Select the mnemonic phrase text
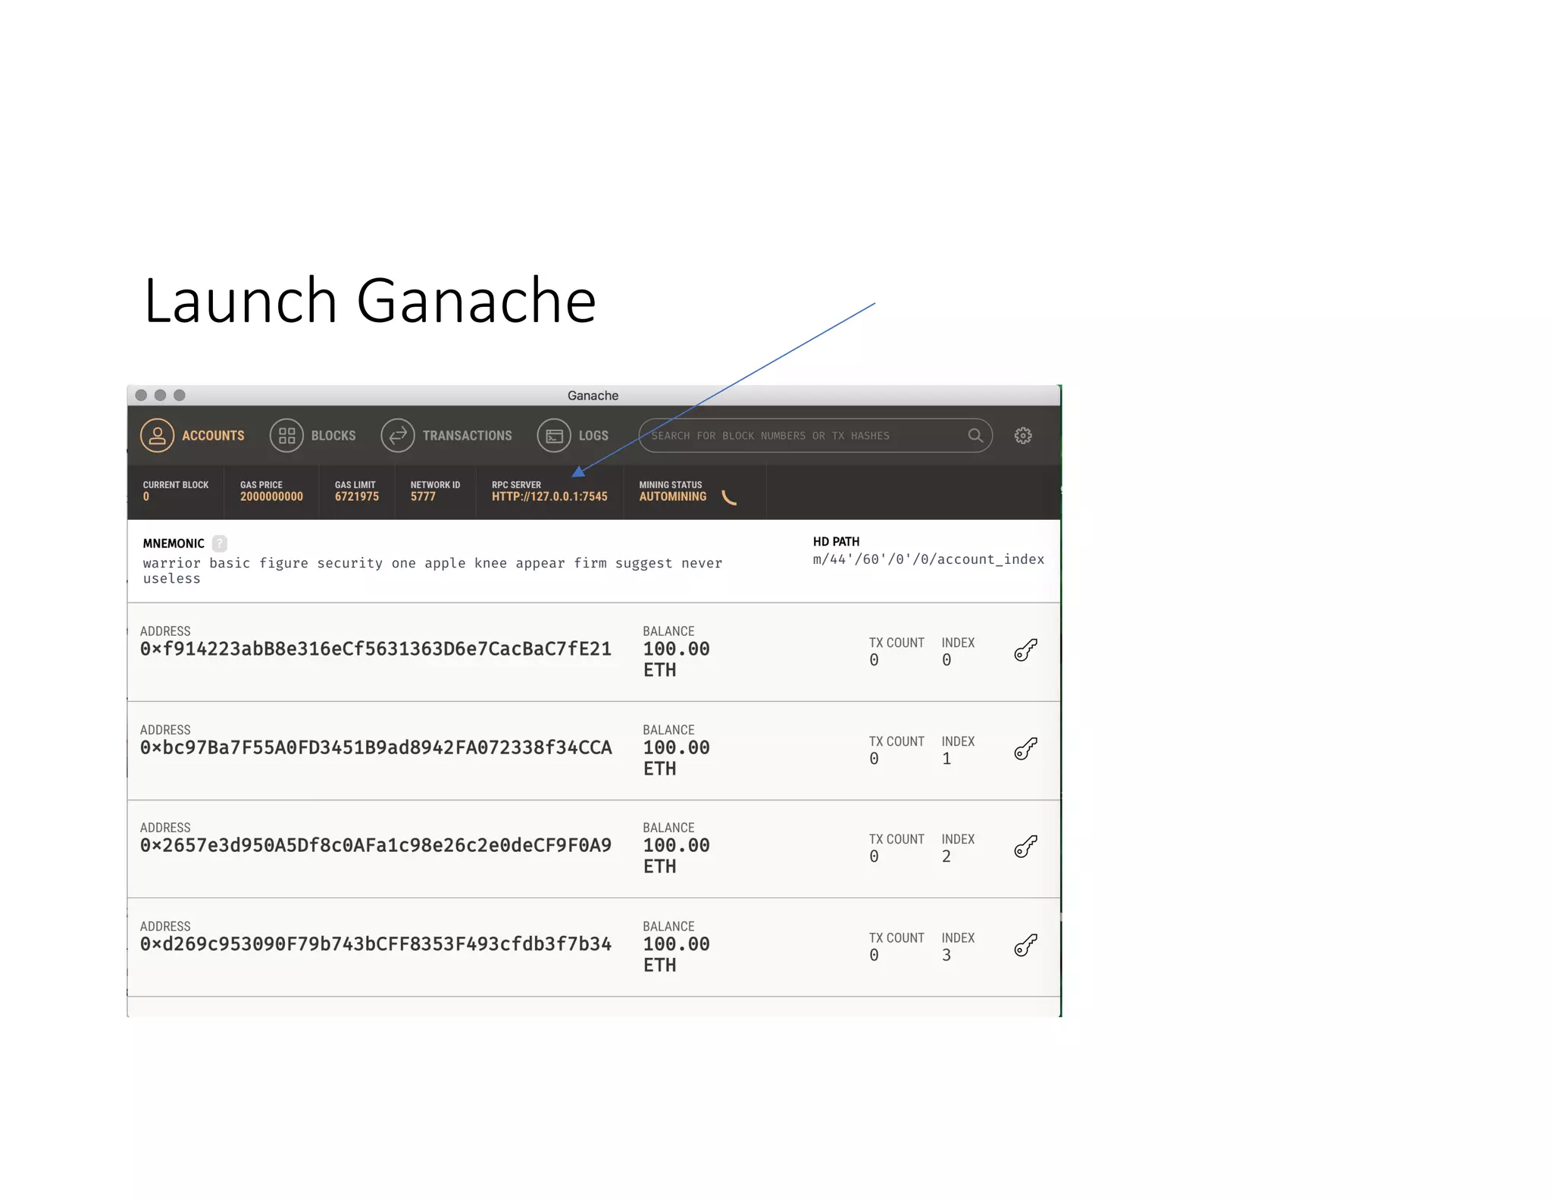Screen dimensions: 1552x1199 click(x=433, y=571)
